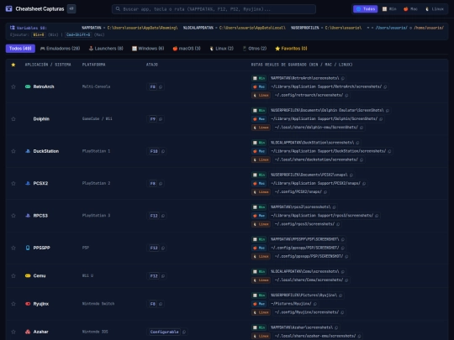Screen dimensions: 454x340
Task: Copy the Dolphin Mac ScreenShots path
Action: (381, 119)
